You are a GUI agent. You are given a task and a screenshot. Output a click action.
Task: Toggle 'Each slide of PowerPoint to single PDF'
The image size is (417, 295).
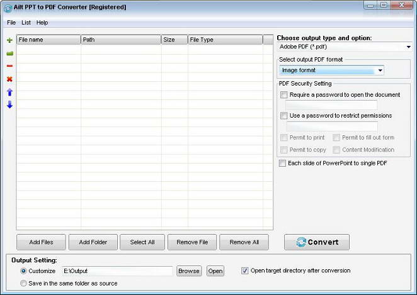tap(283, 164)
